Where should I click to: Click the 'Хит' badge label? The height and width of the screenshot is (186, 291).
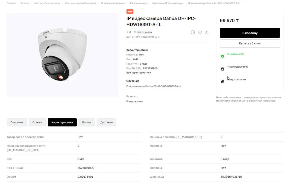tap(130, 12)
